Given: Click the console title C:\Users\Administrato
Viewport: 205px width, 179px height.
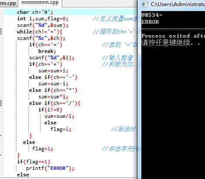Looking at the screenshot, I should (x=178, y=4).
